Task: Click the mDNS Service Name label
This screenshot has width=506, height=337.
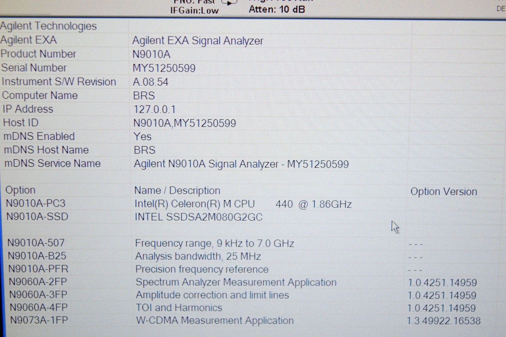Action: coord(52,163)
